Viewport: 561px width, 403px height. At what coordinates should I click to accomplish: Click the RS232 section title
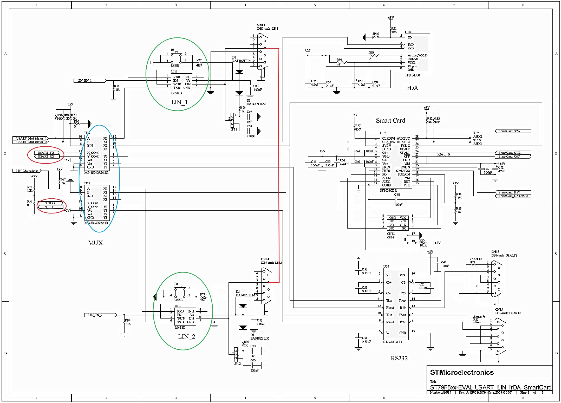399,358
